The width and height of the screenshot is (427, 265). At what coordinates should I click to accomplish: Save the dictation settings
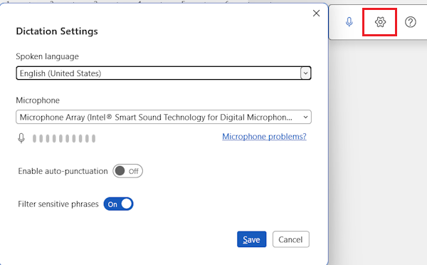click(251, 239)
